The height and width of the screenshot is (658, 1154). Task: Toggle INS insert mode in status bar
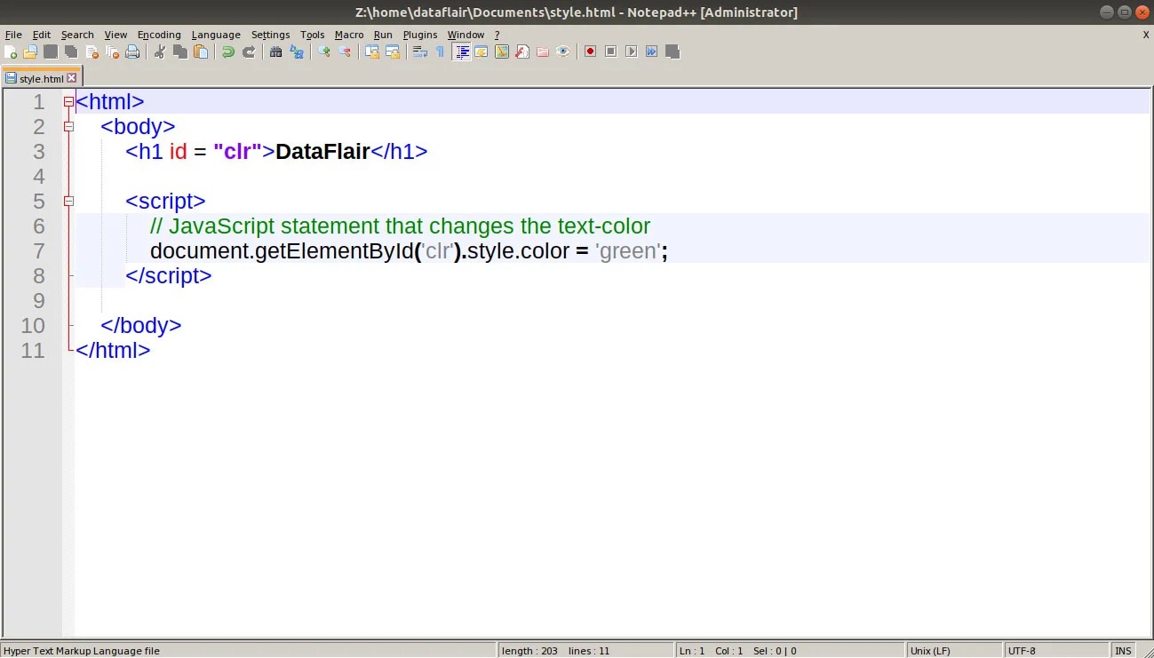click(x=1124, y=651)
